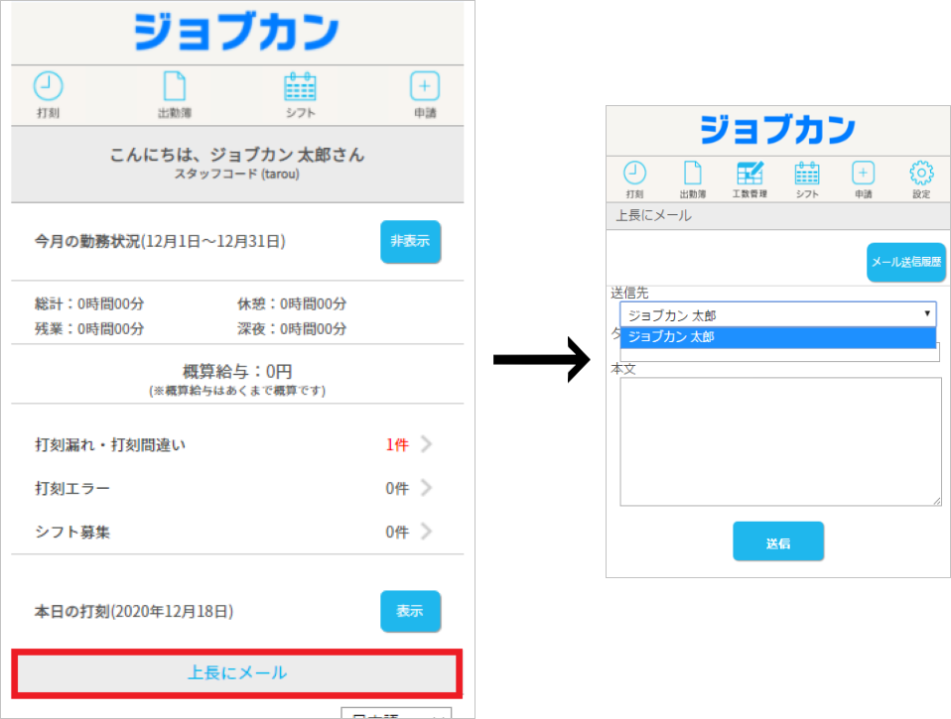Click the 残業：0時間00分 value
The image size is (951, 719).
(89, 329)
